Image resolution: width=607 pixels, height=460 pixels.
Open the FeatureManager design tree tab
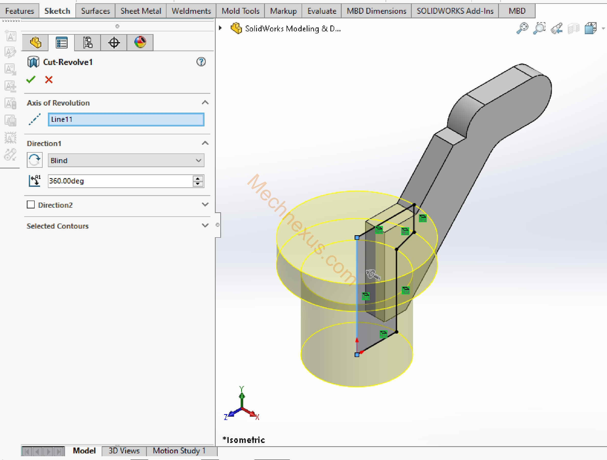click(35, 43)
